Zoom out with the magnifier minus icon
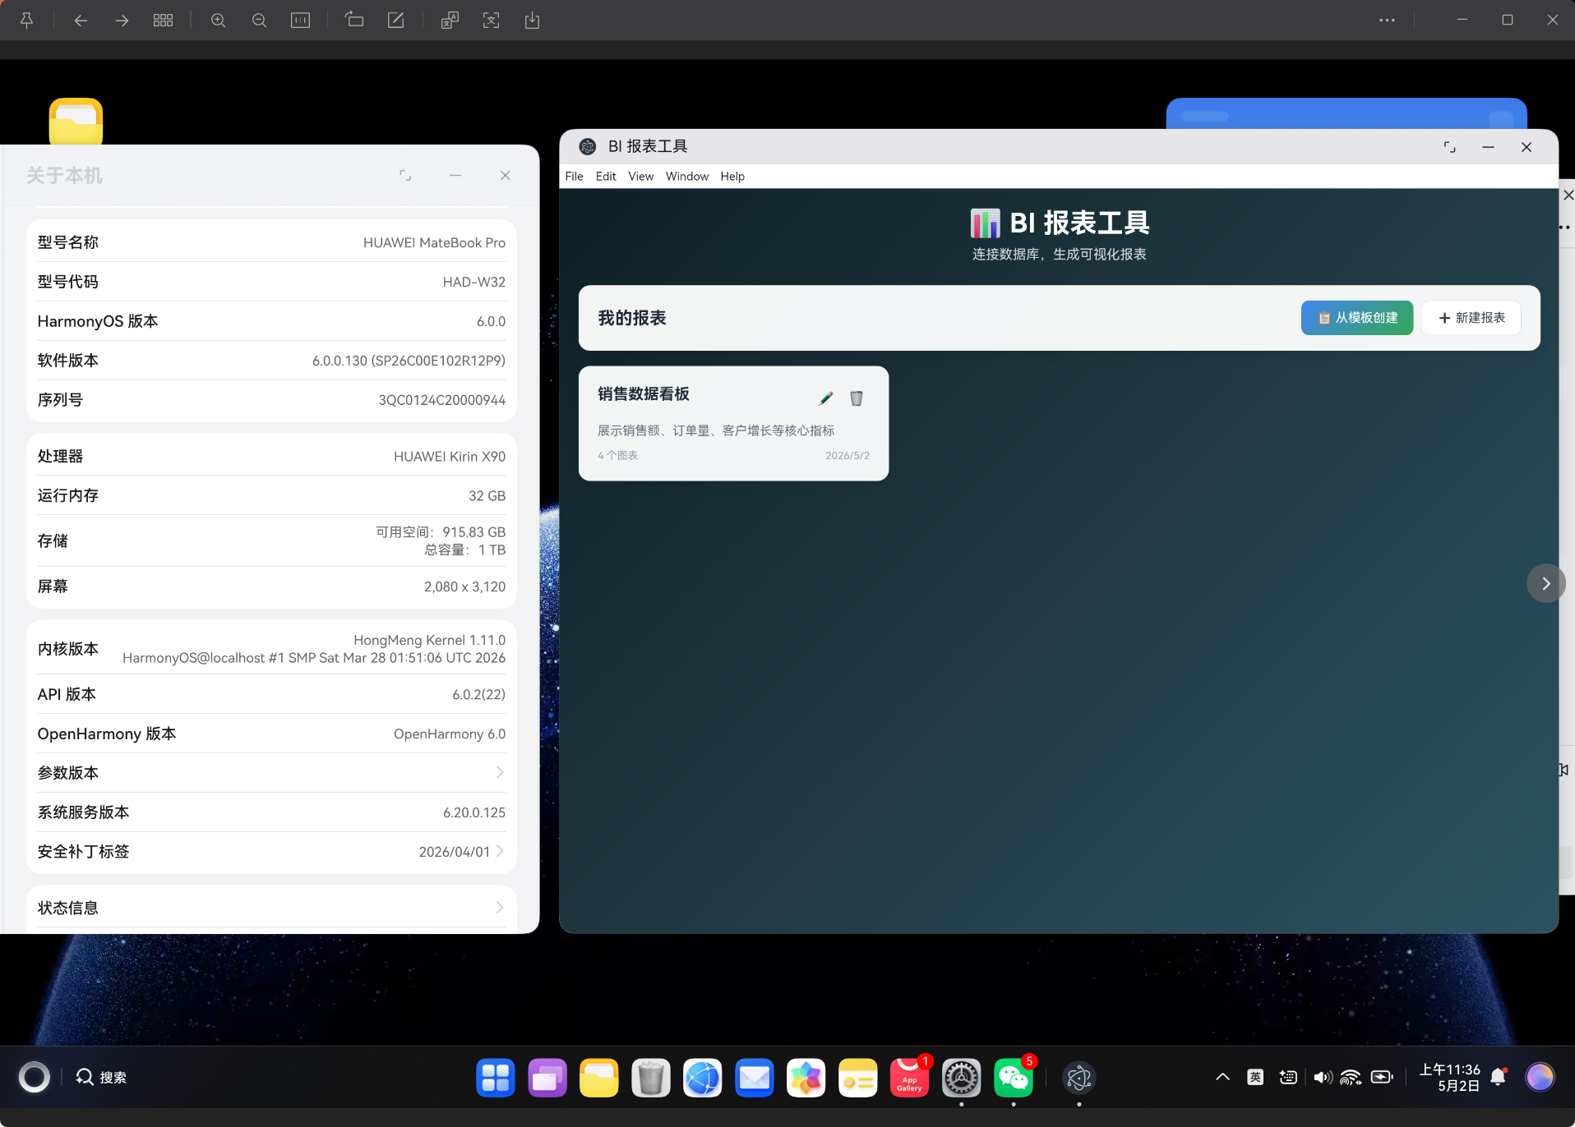Viewport: 1575px width, 1127px height. pos(259,21)
